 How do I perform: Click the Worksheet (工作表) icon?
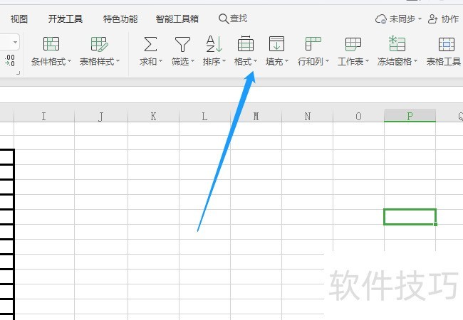tap(353, 44)
